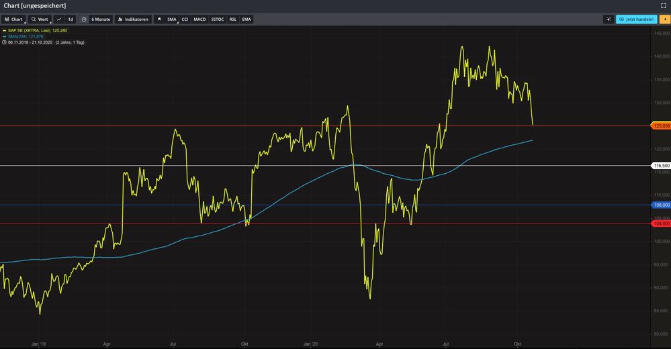Screen dimensions: 671x349
Task: Click the fullscreen expand icon
Action: point(664,5)
